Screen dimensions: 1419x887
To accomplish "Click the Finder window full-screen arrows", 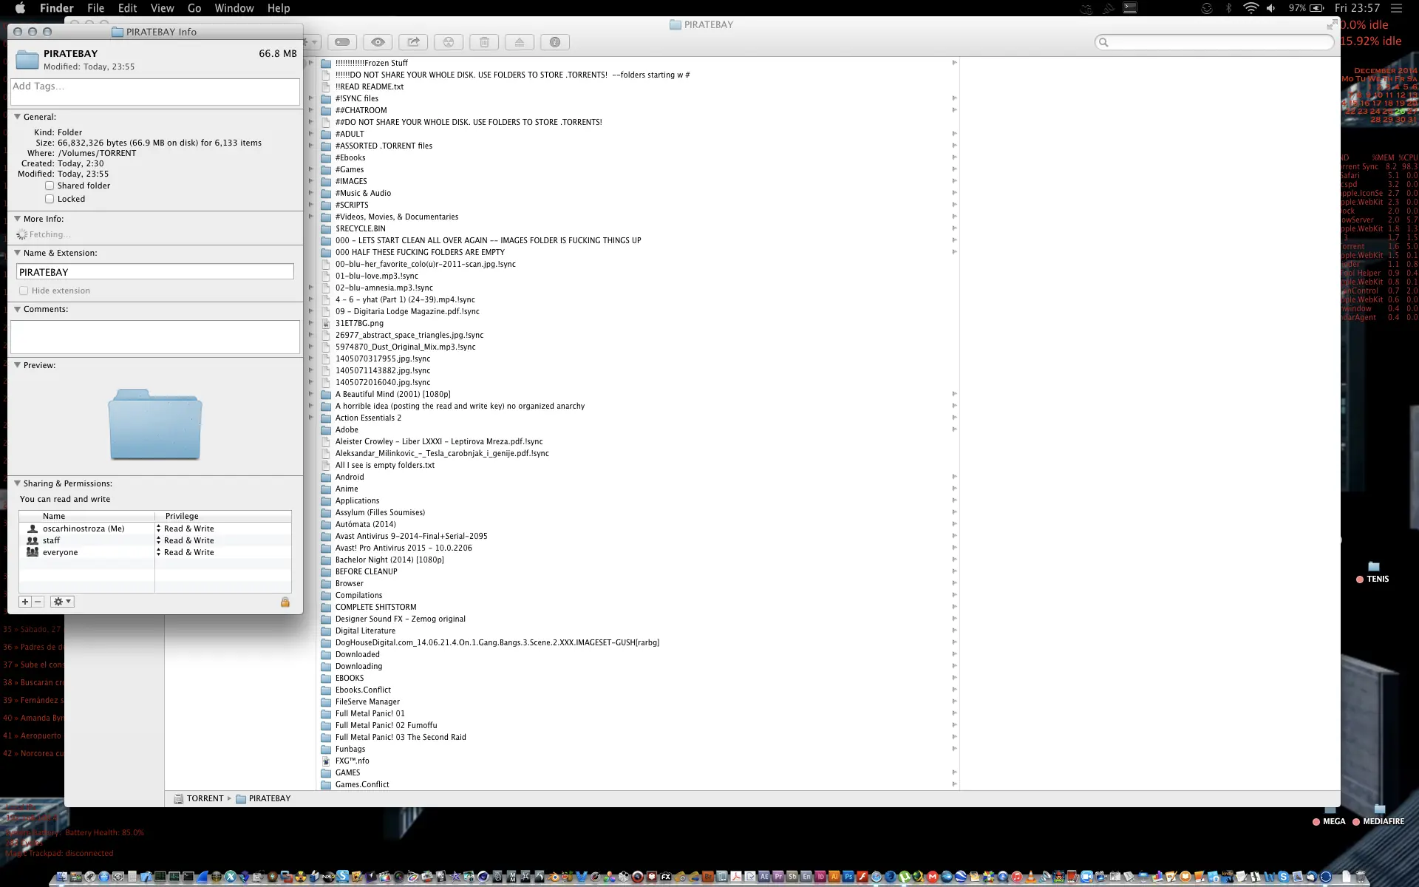I will coord(1331,25).
